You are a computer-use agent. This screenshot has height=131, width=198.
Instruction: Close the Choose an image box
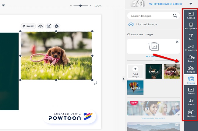point(177,42)
